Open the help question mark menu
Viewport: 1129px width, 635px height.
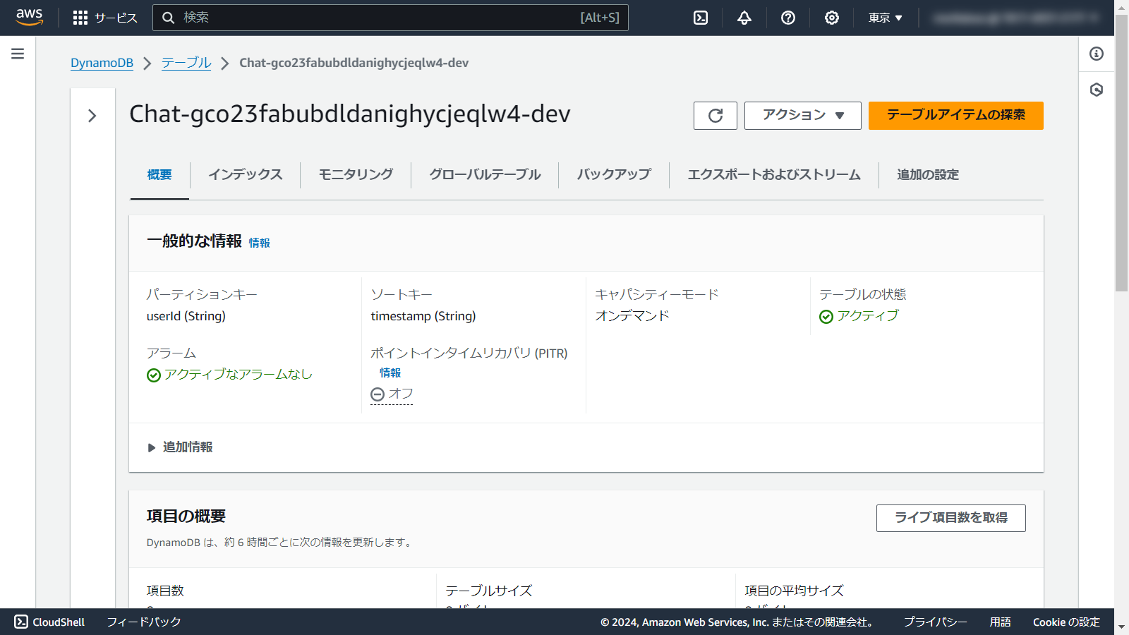click(x=787, y=18)
